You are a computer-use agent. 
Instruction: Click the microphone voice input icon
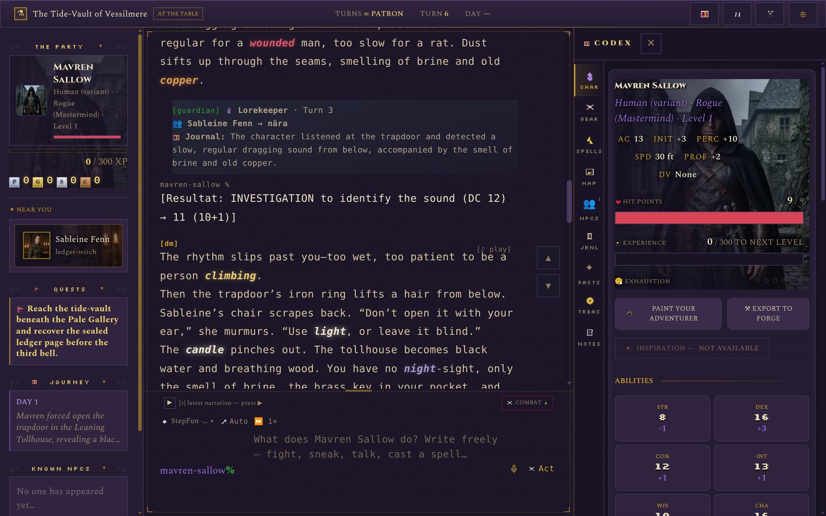tap(514, 469)
